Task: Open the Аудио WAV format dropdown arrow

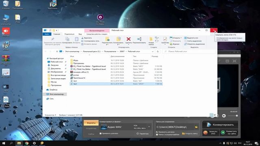Action: coord(149,127)
